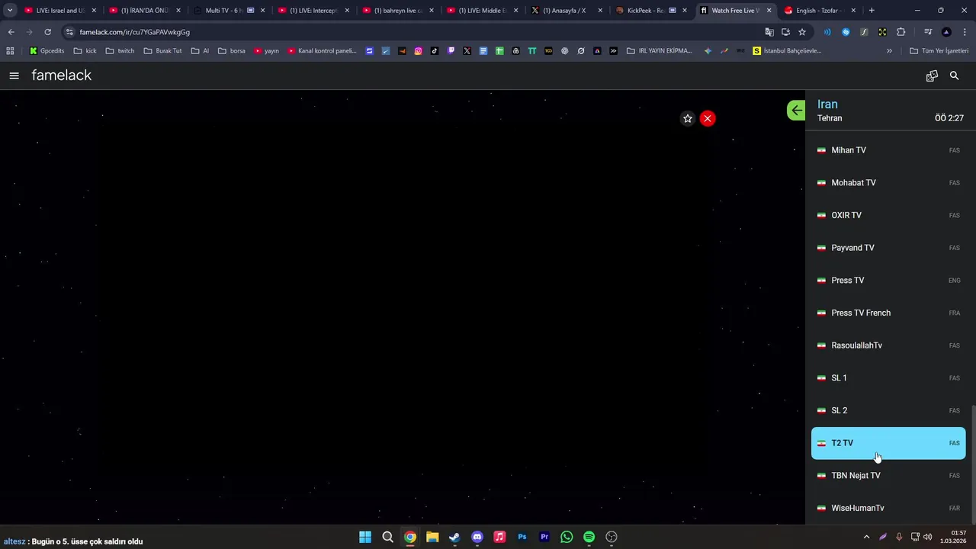Viewport: 976px width, 549px height.
Task: Show hidden system tray icons chevron
Action: coord(866,537)
